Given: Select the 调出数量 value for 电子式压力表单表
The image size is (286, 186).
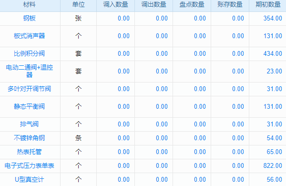Looking at the screenshot, I should tap(162, 166).
